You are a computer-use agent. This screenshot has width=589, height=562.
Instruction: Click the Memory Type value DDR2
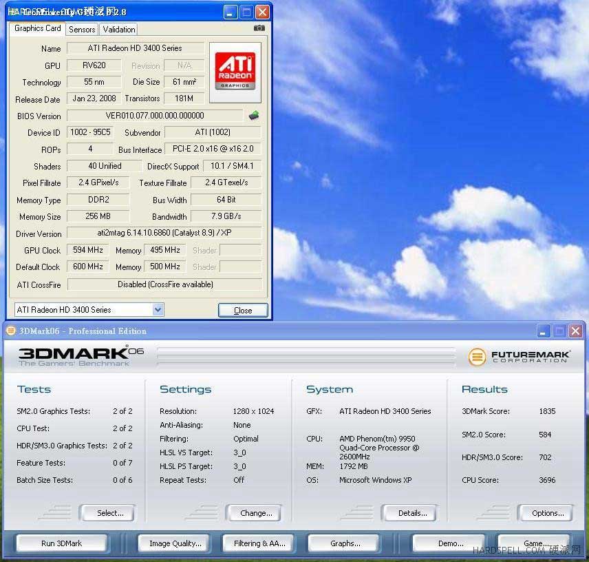(98, 200)
